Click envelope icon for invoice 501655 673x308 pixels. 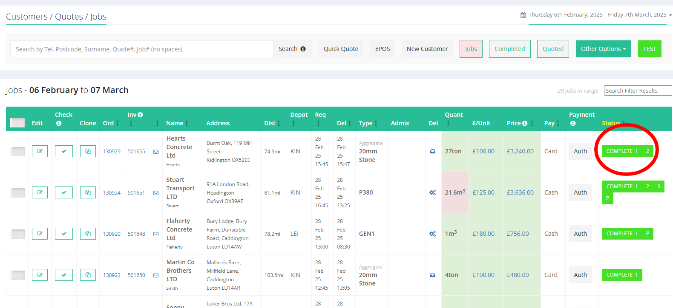(156, 152)
